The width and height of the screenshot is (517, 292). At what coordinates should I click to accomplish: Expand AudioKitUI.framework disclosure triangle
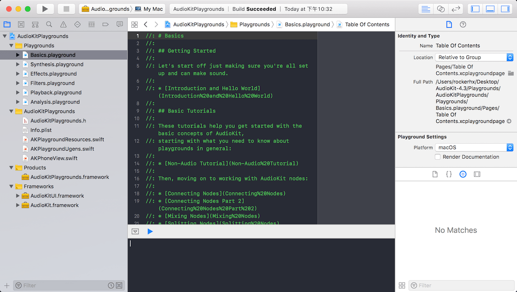pyautogui.click(x=18, y=196)
